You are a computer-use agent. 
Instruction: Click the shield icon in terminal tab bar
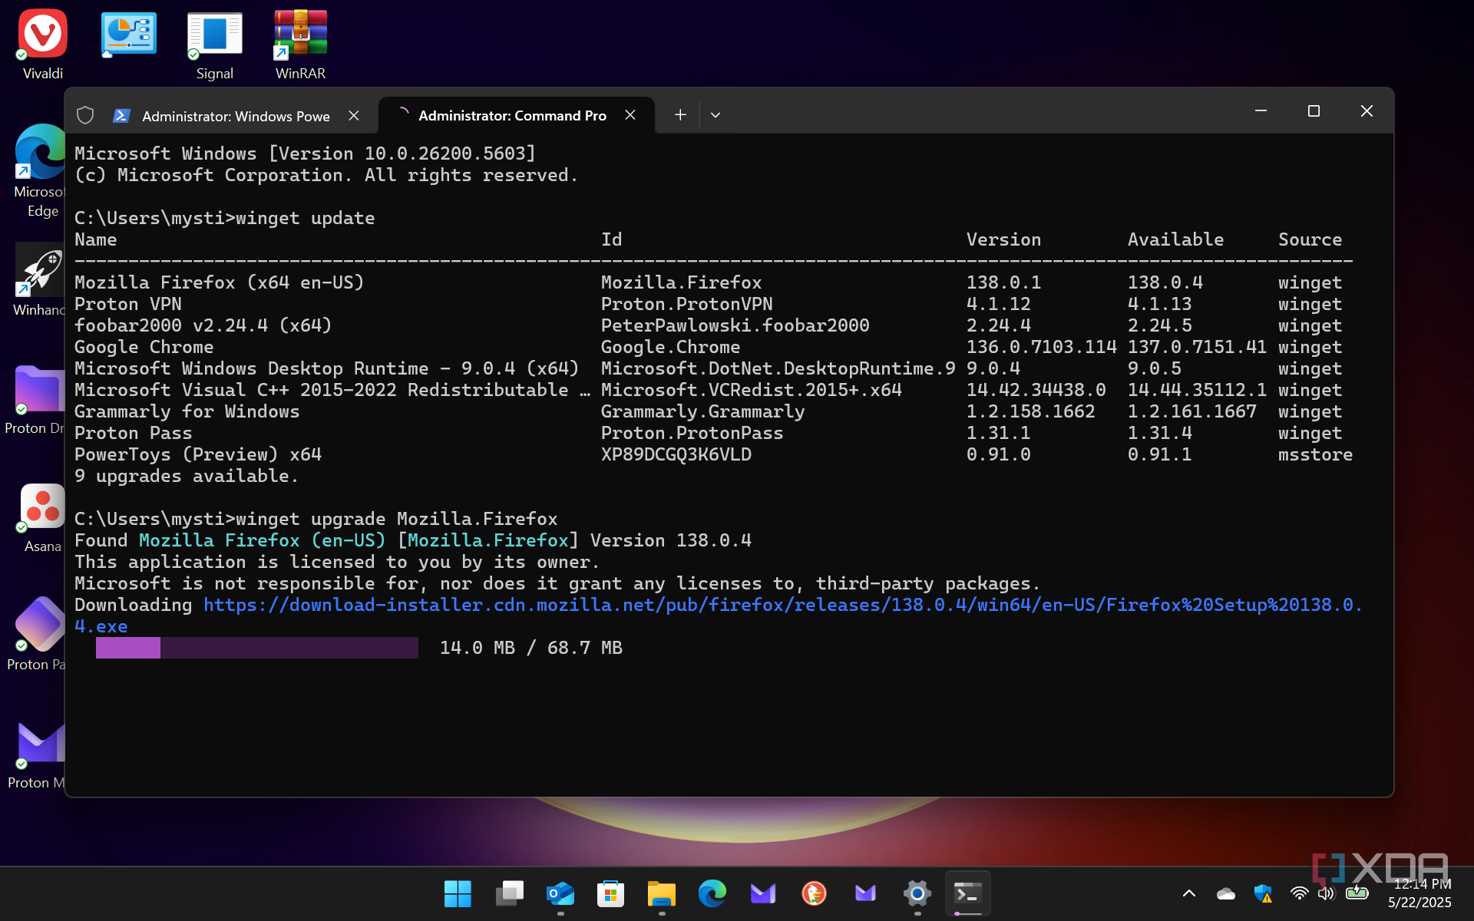click(85, 115)
